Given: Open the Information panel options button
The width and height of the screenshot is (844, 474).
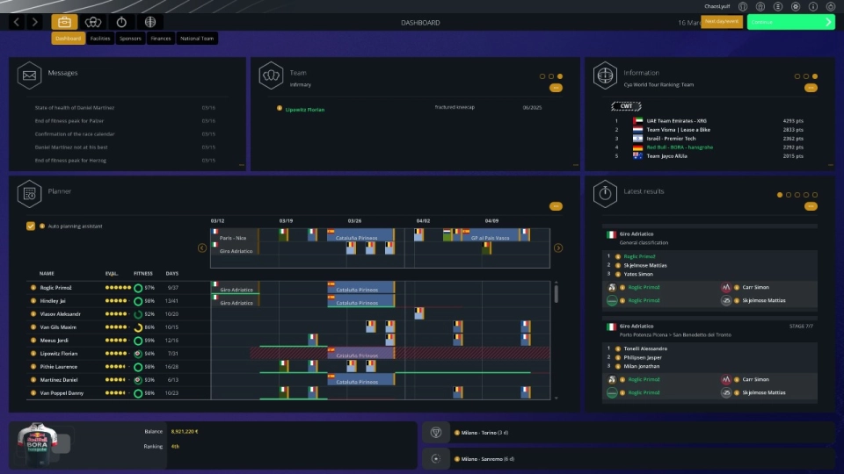Looking at the screenshot, I should (810, 88).
